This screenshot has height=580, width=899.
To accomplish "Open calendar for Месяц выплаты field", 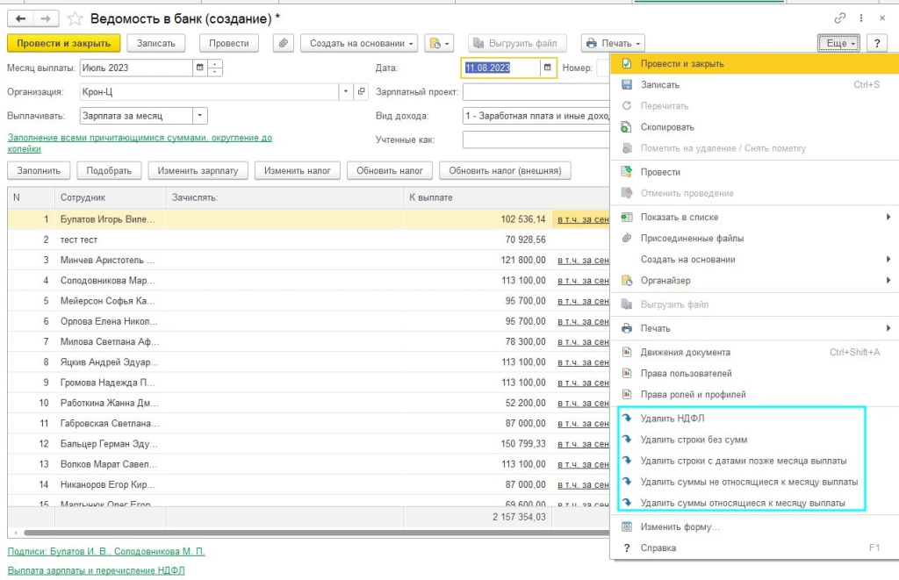I will (x=199, y=68).
